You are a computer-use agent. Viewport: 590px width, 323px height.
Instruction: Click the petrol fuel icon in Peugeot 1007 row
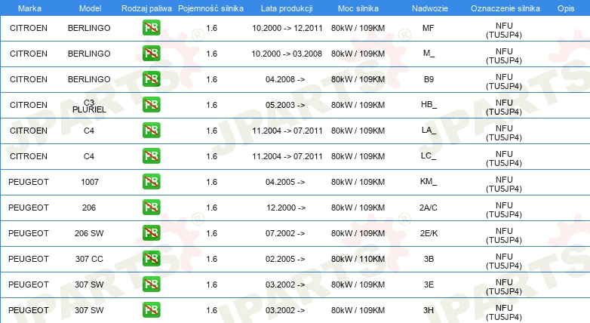[x=151, y=181]
